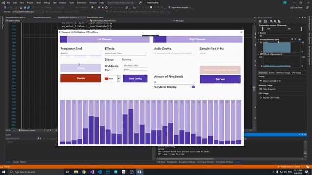
Task: Click Add to Source Control in status bar
Action: [290, 167]
